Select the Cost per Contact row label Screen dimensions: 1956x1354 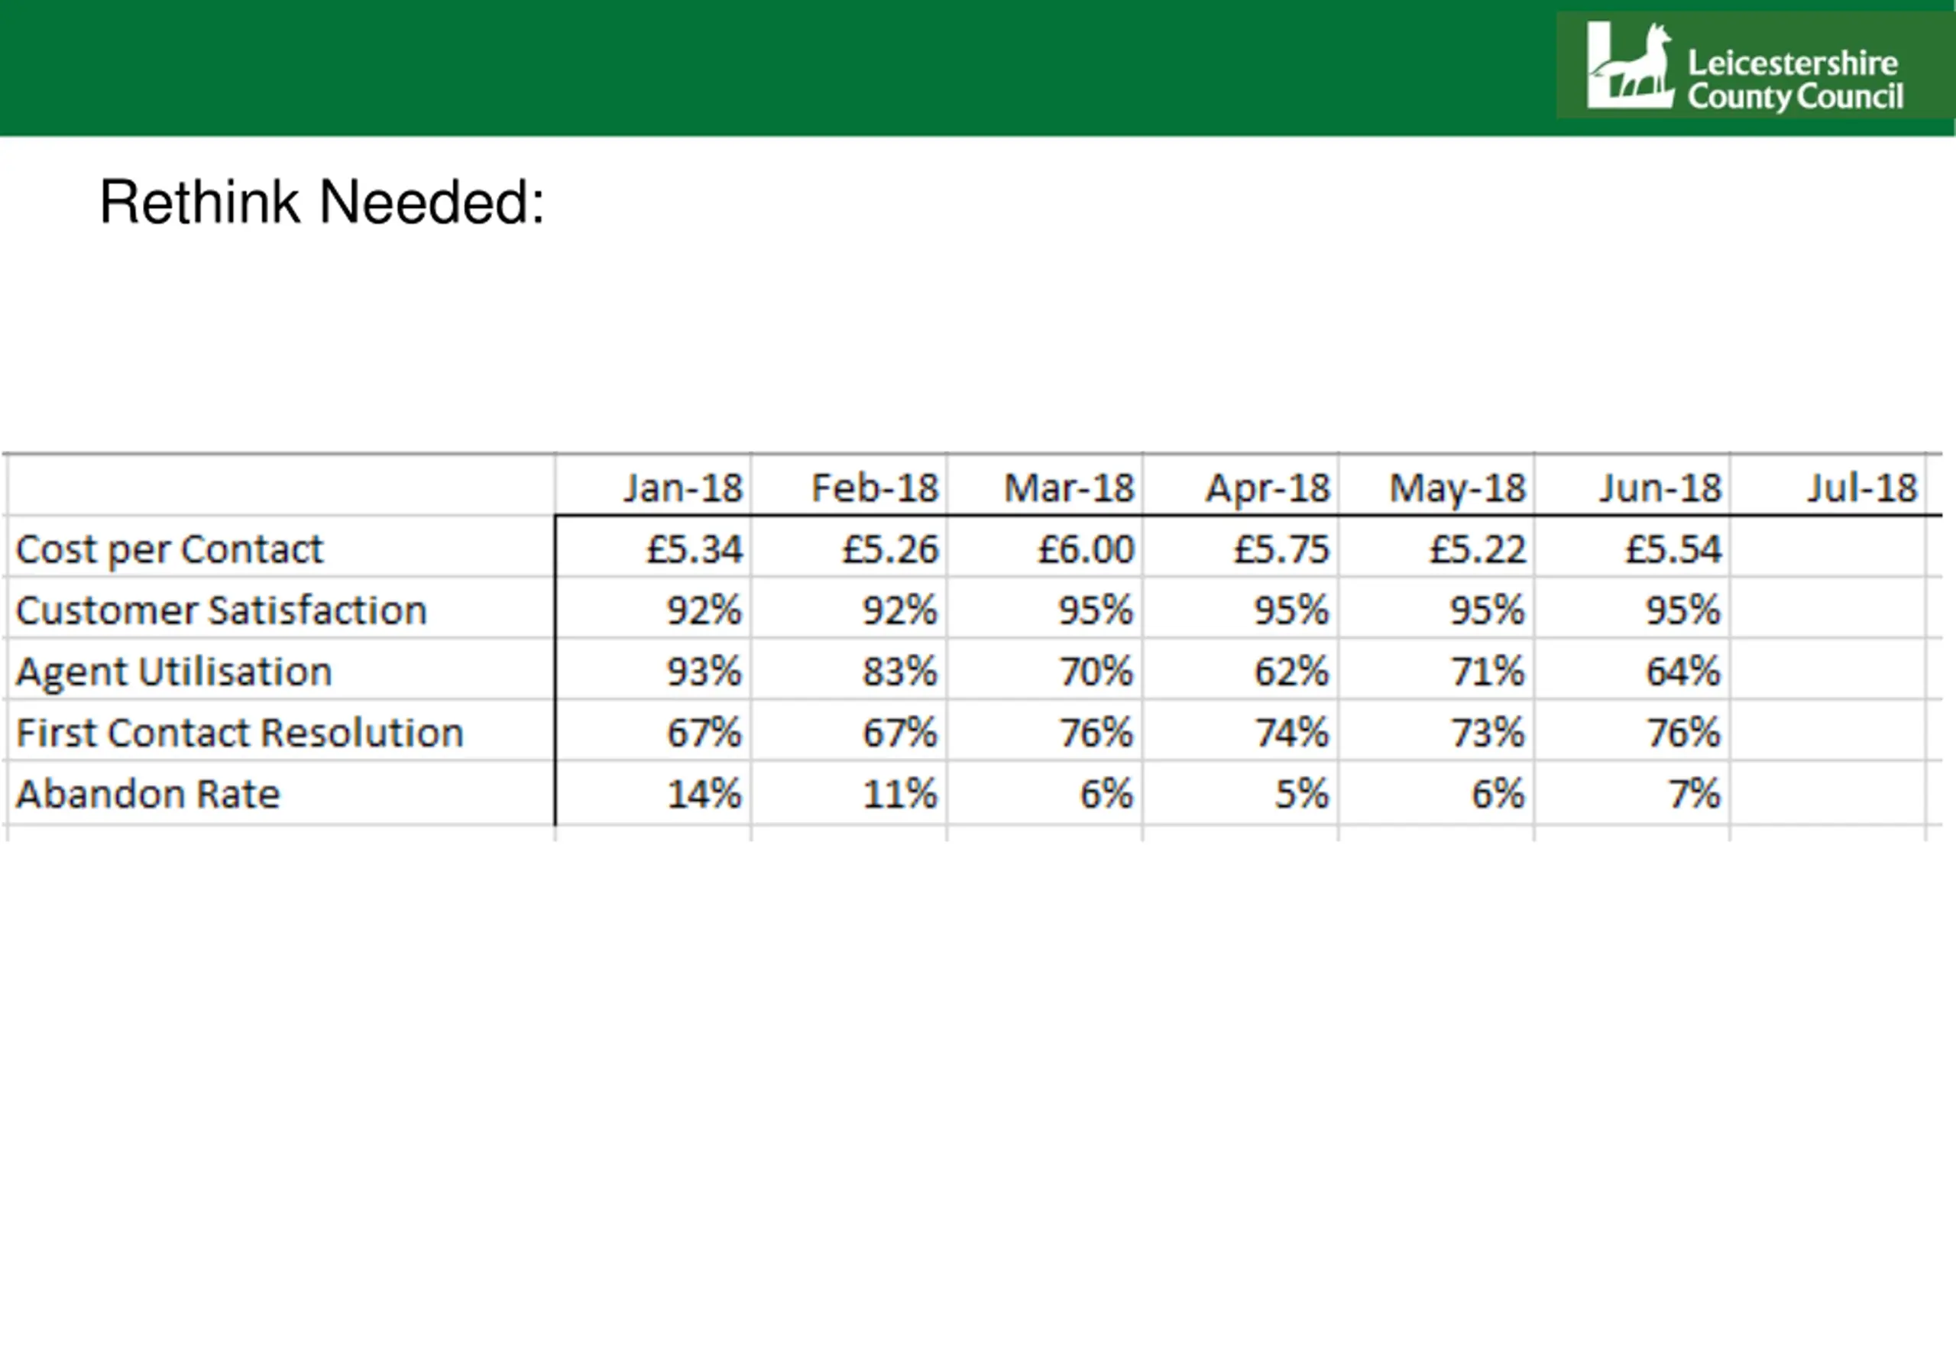click(x=169, y=549)
